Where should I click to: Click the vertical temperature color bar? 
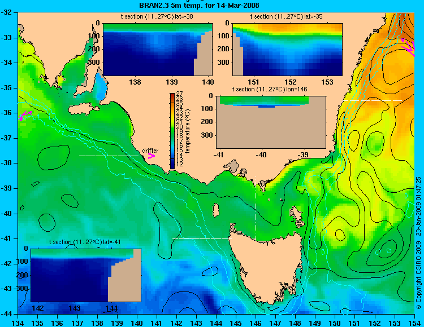click(x=172, y=131)
